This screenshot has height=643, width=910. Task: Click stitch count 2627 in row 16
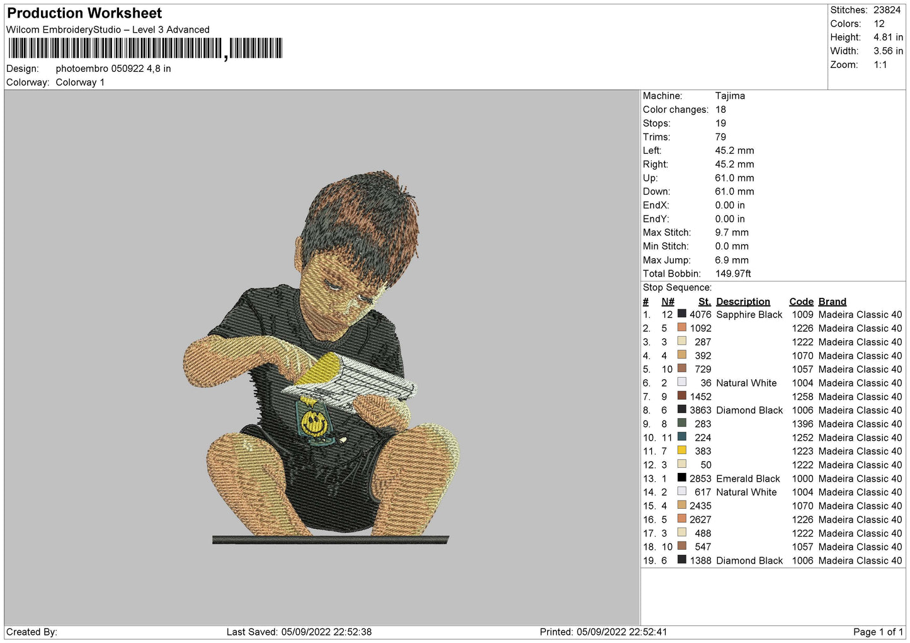point(700,520)
